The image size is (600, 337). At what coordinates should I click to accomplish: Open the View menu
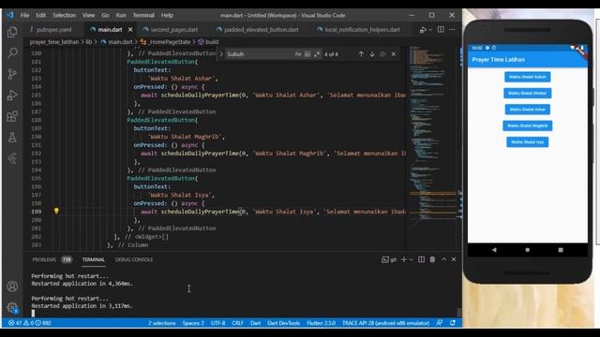(88, 15)
